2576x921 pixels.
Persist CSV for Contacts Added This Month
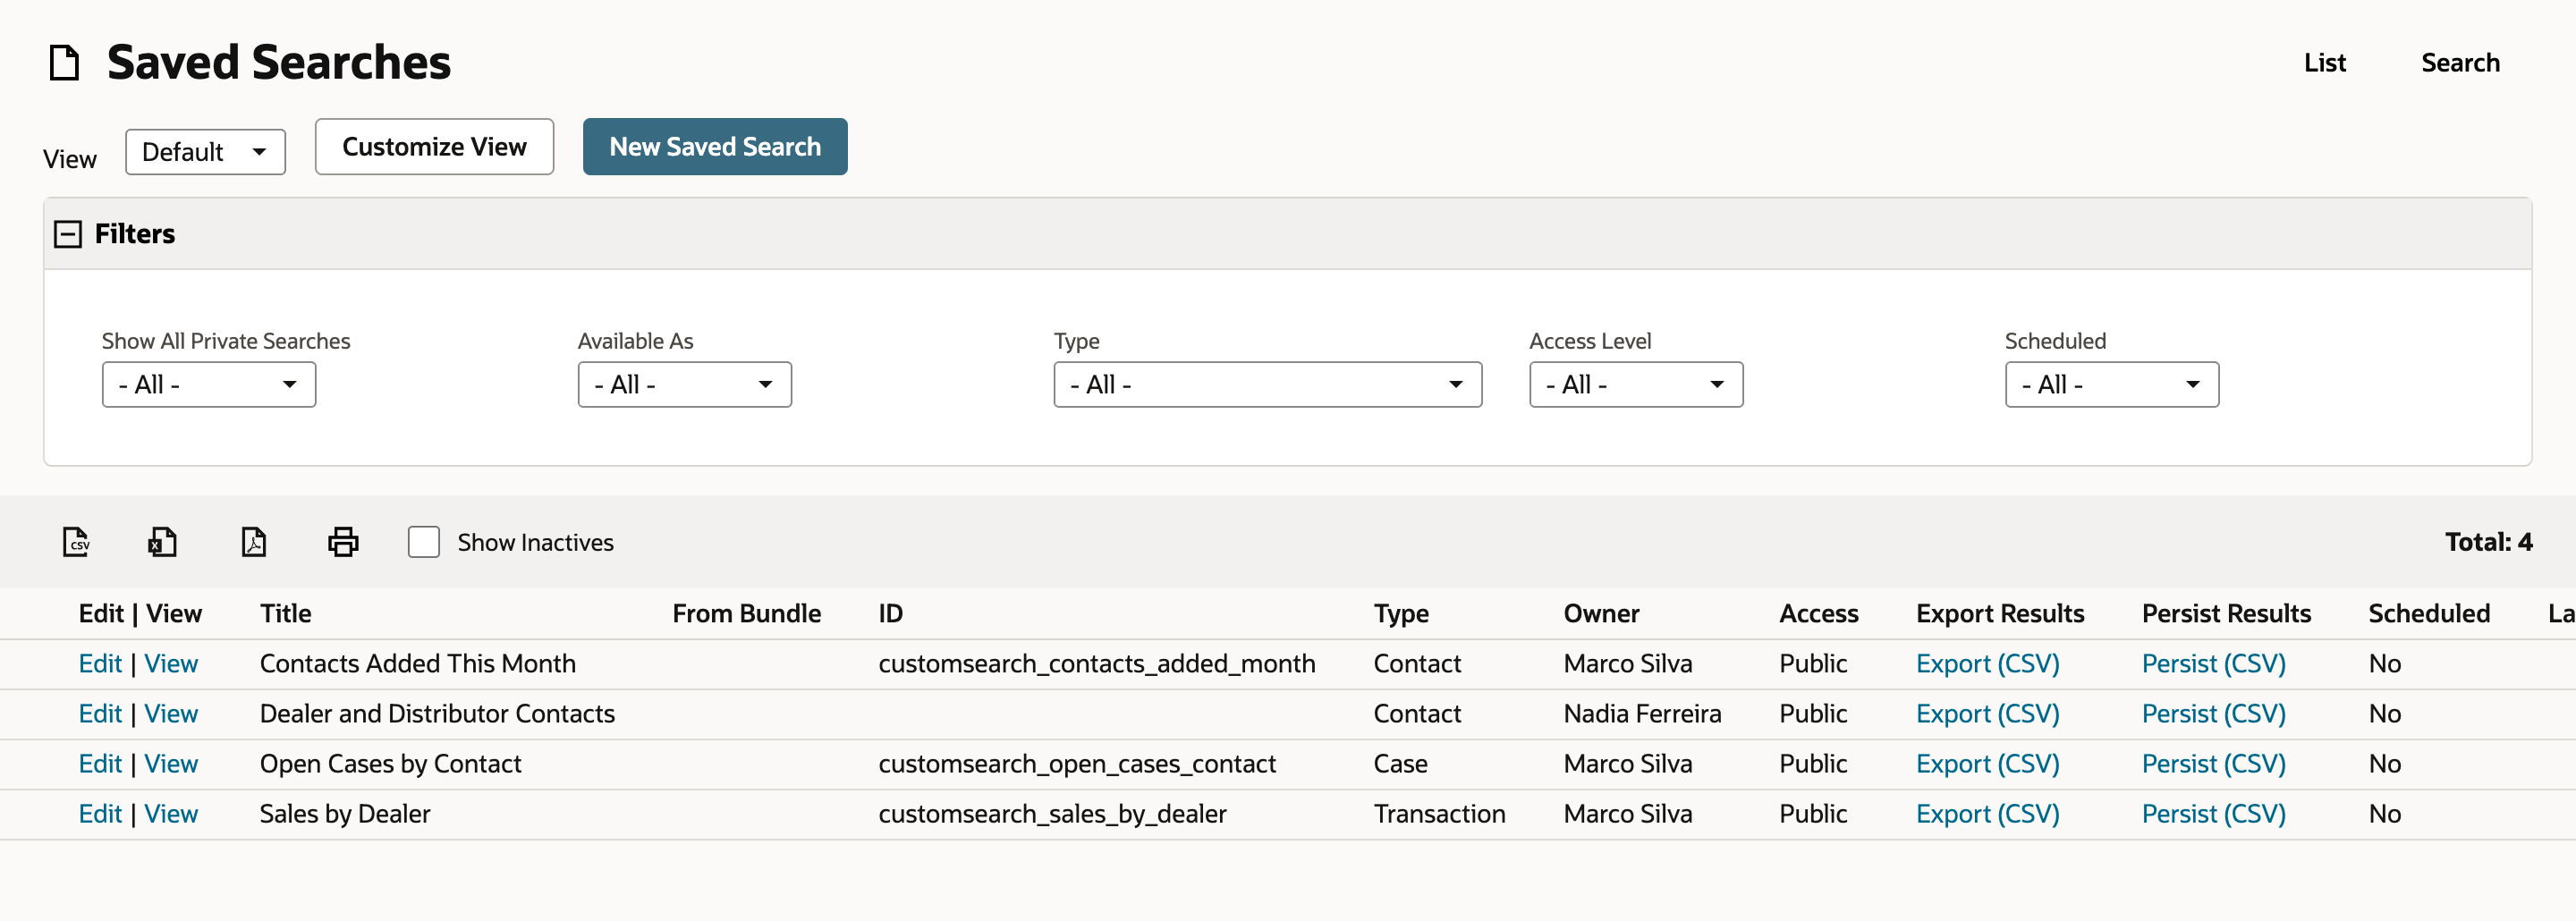2213,664
